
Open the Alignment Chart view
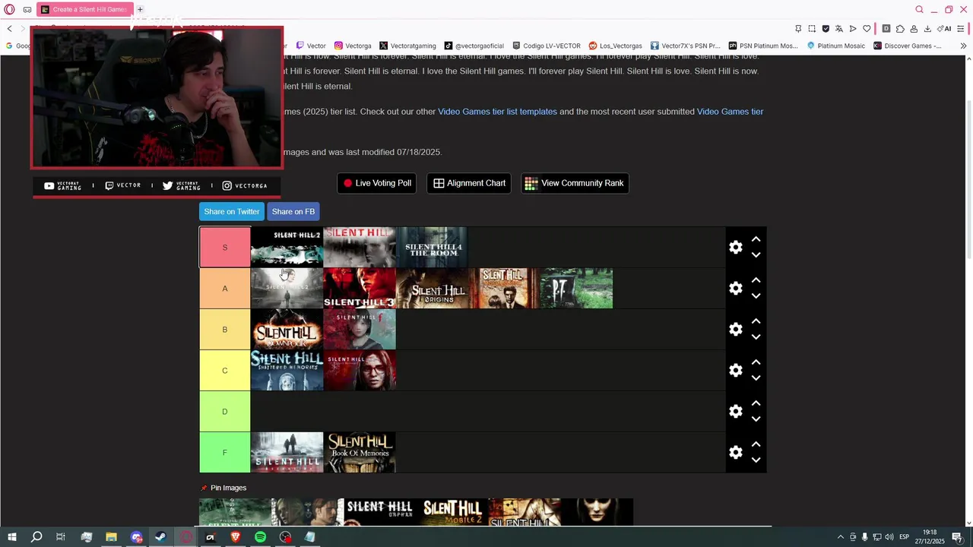[x=469, y=183]
